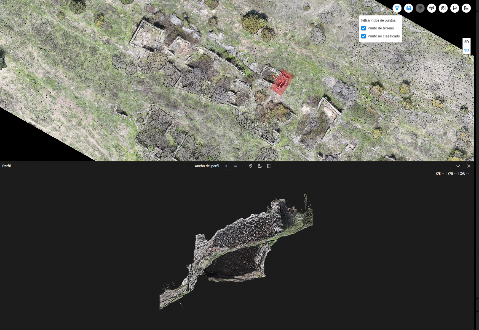Click the 'Punto de terreno' label text
The image size is (479, 330).
click(381, 28)
